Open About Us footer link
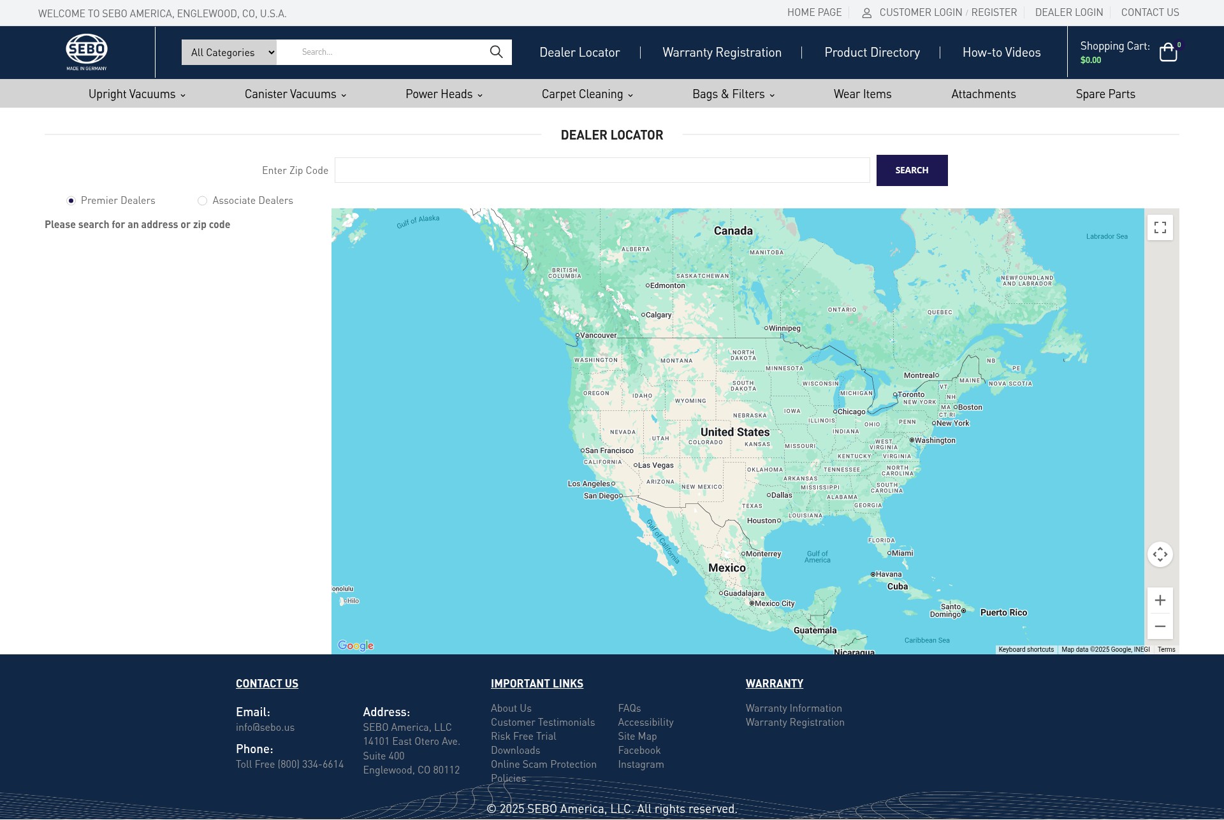This screenshot has width=1224, height=820. click(x=511, y=708)
